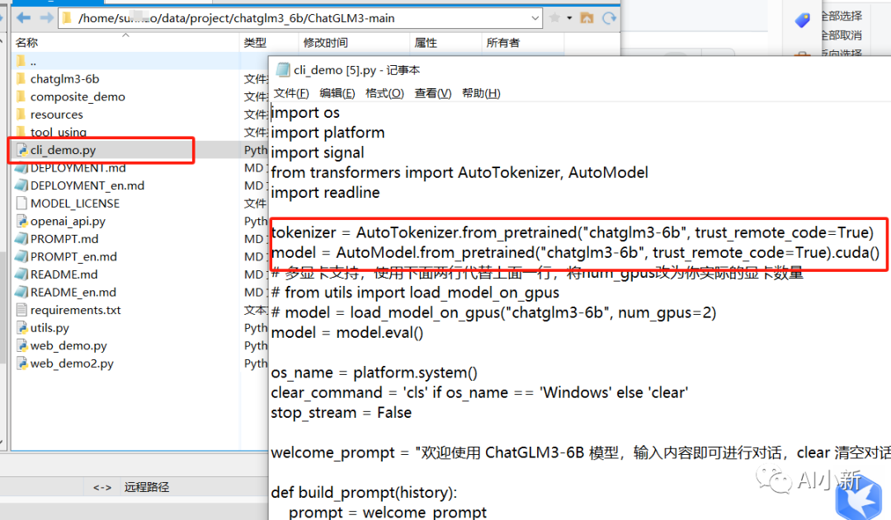Click the 'import os' line in Notepad

pyautogui.click(x=305, y=112)
